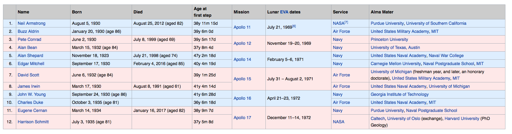Open footnote 7 next to NASA
512x134 pixels.
coord(346,22)
